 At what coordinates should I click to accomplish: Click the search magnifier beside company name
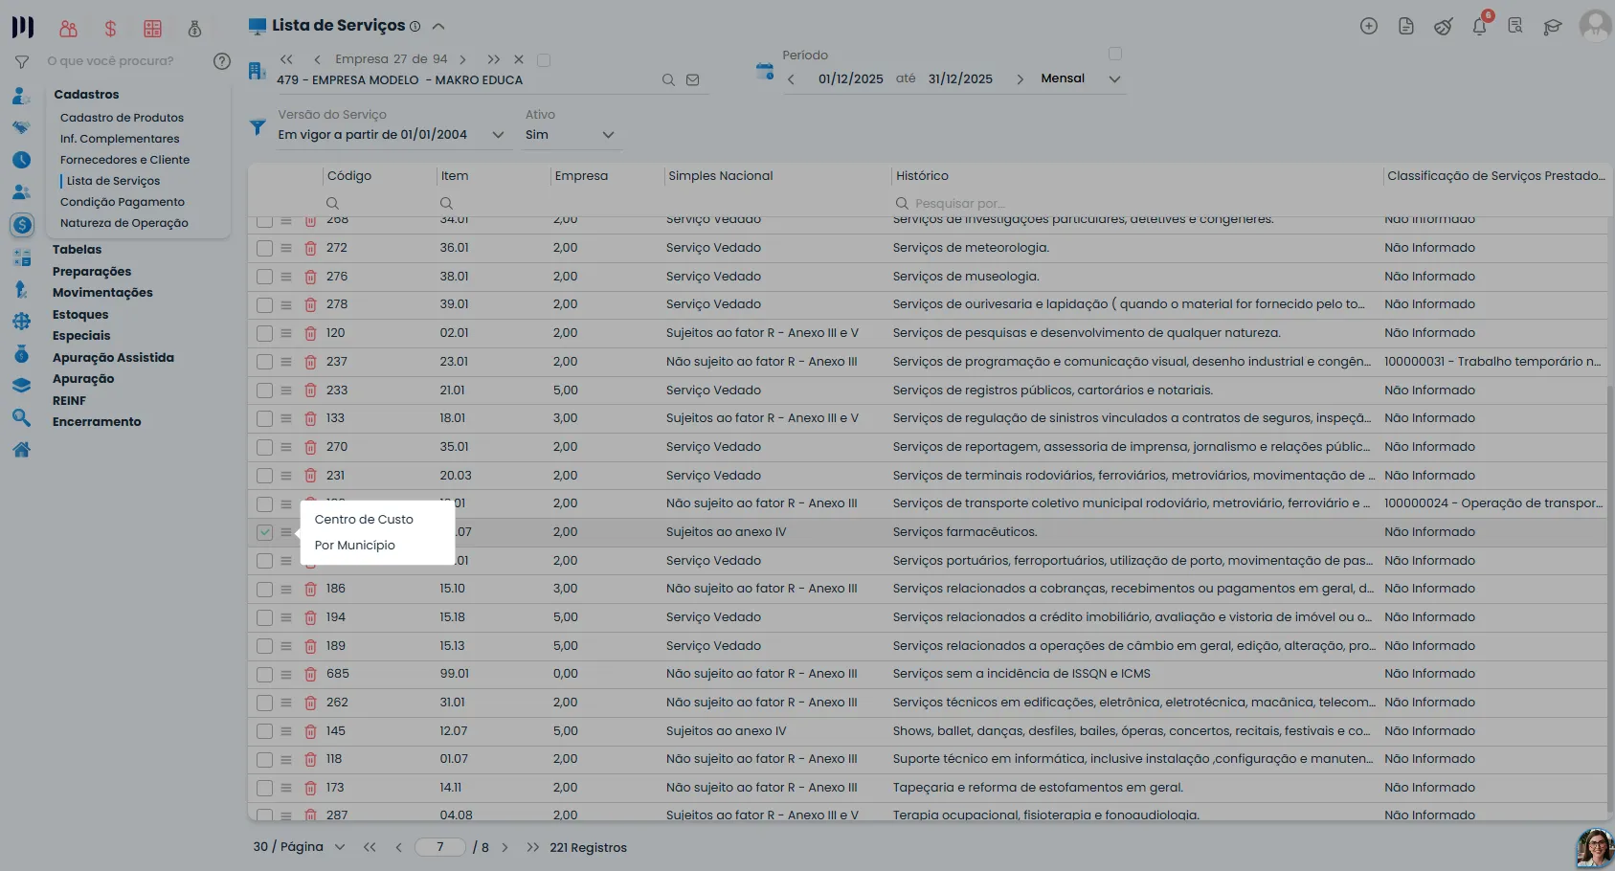[668, 80]
